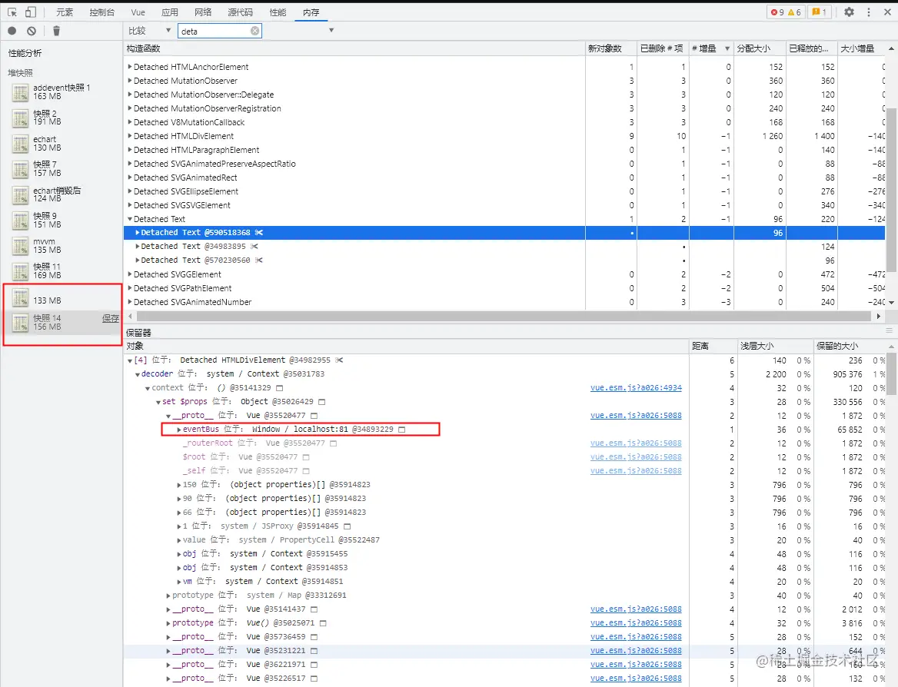Select Detached SVGEllipseElement row

pyautogui.click(x=504, y=191)
